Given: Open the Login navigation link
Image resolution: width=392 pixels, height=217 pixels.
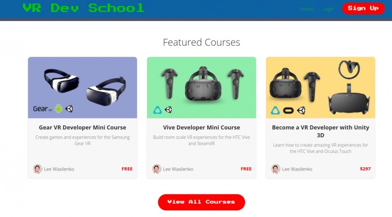Looking at the screenshot, I should pyautogui.click(x=329, y=9).
